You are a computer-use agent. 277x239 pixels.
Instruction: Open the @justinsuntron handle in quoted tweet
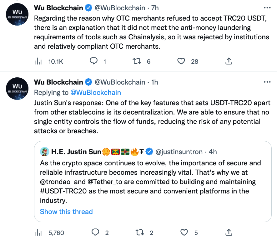click(179, 152)
